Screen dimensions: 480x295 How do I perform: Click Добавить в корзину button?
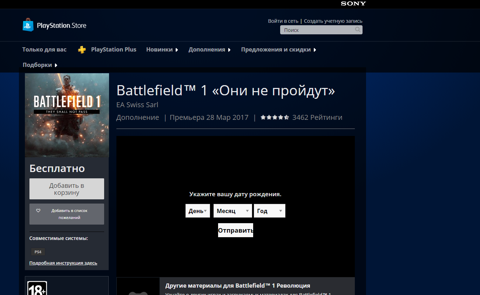(67, 189)
